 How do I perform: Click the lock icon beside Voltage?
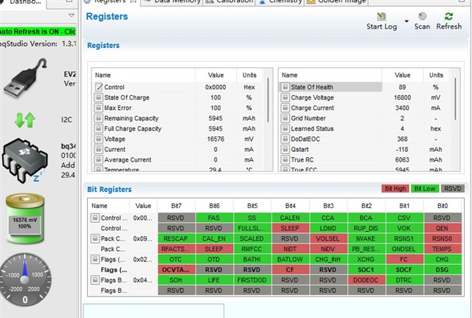pyautogui.click(x=98, y=139)
